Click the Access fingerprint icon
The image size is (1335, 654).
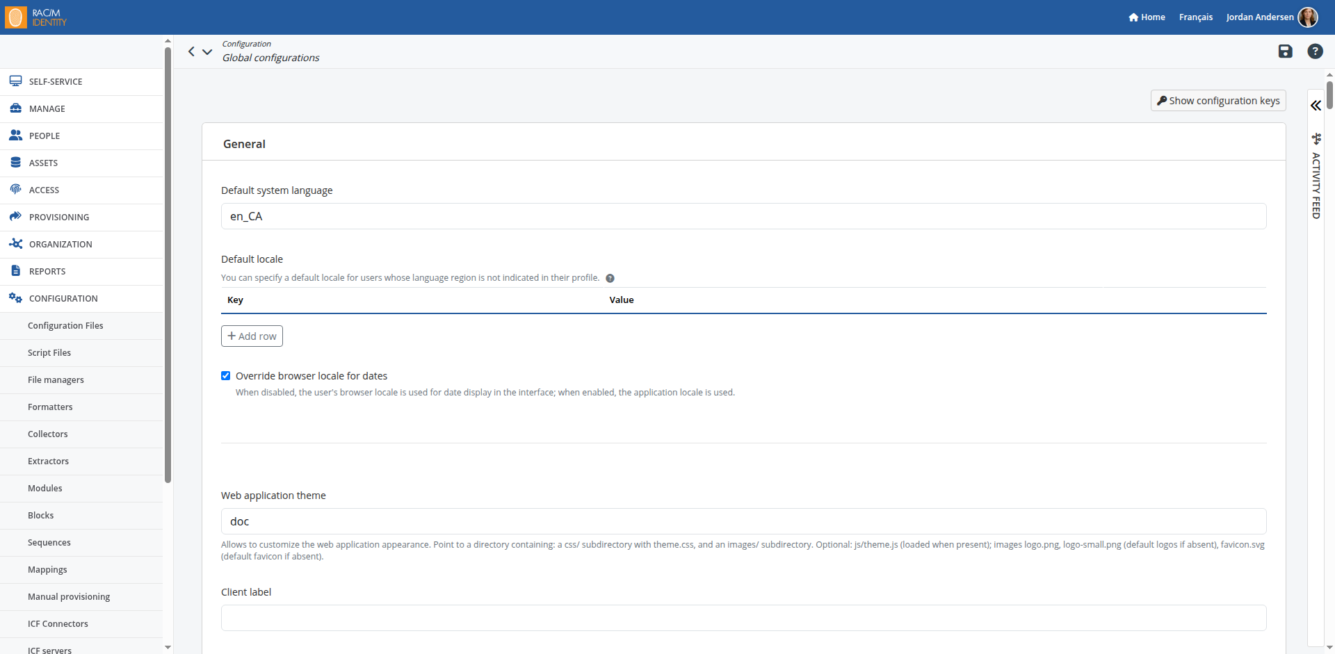15,190
